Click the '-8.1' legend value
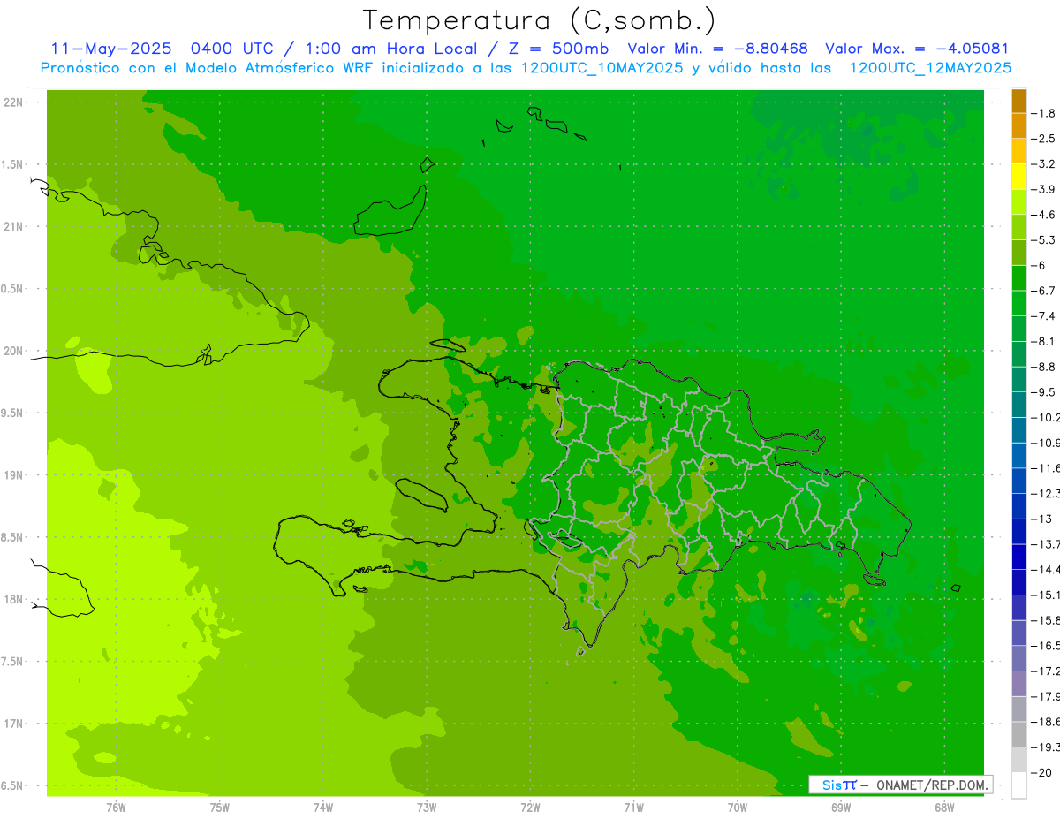The image size is (1060, 819). (x=1043, y=341)
